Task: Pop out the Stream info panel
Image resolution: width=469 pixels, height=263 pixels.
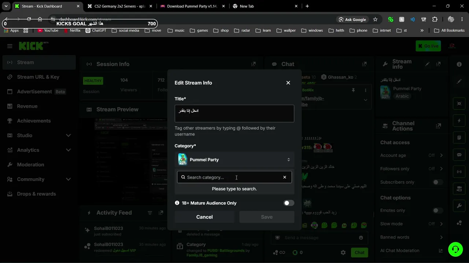Action: (x=438, y=64)
